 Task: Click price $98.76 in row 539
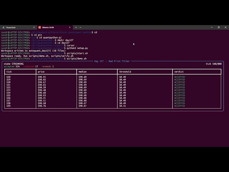tap(42, 106)
